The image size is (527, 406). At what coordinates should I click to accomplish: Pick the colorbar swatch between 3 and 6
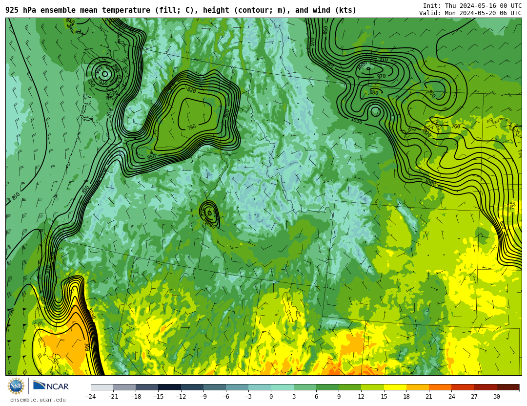click(x=305, y=387)
